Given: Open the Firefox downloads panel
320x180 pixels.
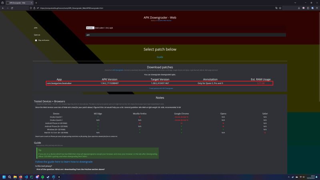Looking at the screenshot, I should pos(299,8).
